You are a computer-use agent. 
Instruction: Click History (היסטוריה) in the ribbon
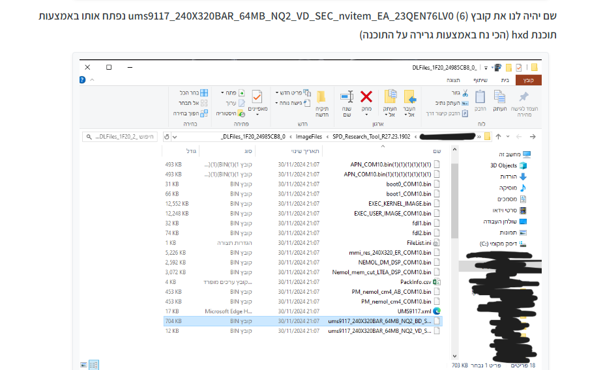[230, 113]
